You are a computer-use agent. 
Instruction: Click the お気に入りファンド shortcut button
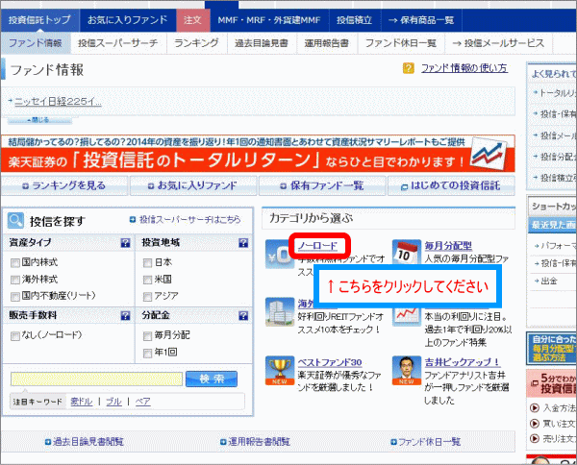193,186
